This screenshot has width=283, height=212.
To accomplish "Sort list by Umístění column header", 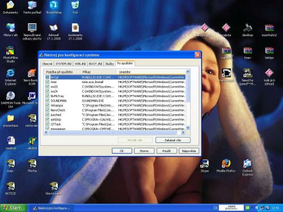I will (x=151, y=72).
